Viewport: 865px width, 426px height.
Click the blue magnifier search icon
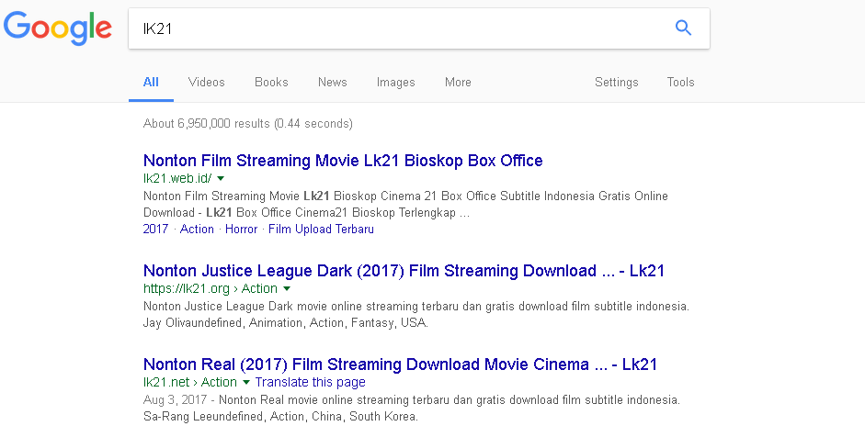(x=683, y=28)
